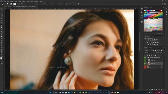This screenshot has height=94, width=168.
Task: Select the Horizontal Type tool
Action: coord(2,43)
